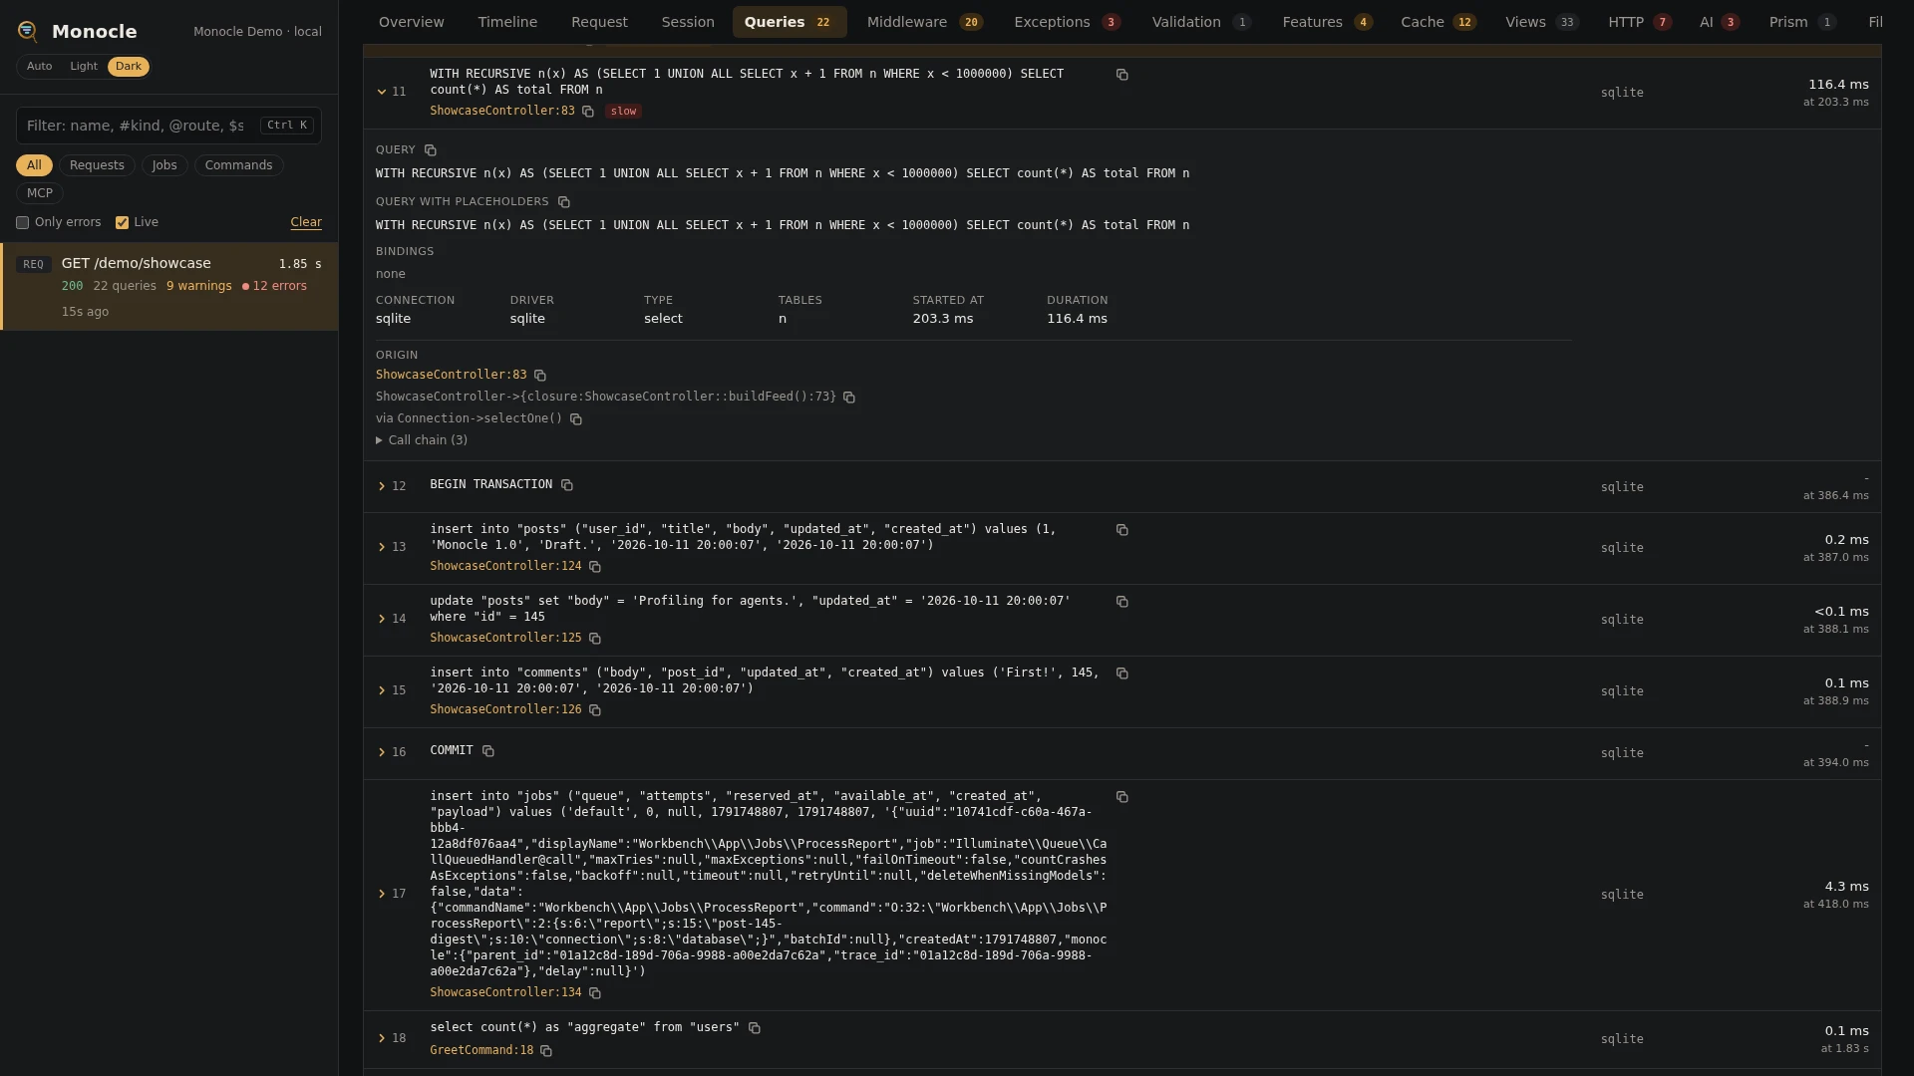Copy ShowcaseController:124 origin reference
This screenshot has width=1914, height=1076.
(x=595, y=567)
